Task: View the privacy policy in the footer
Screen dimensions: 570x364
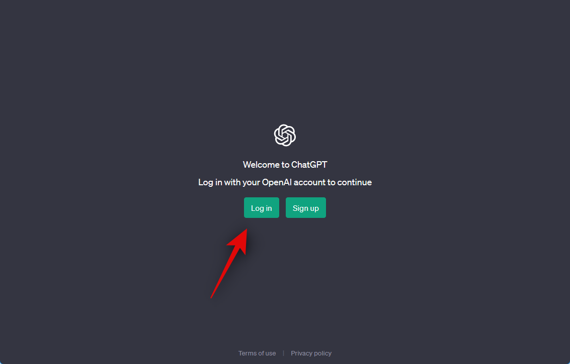Action: [311, 353]
